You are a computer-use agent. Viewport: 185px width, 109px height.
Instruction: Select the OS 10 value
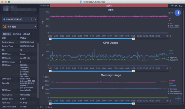(x=21, y=50)
